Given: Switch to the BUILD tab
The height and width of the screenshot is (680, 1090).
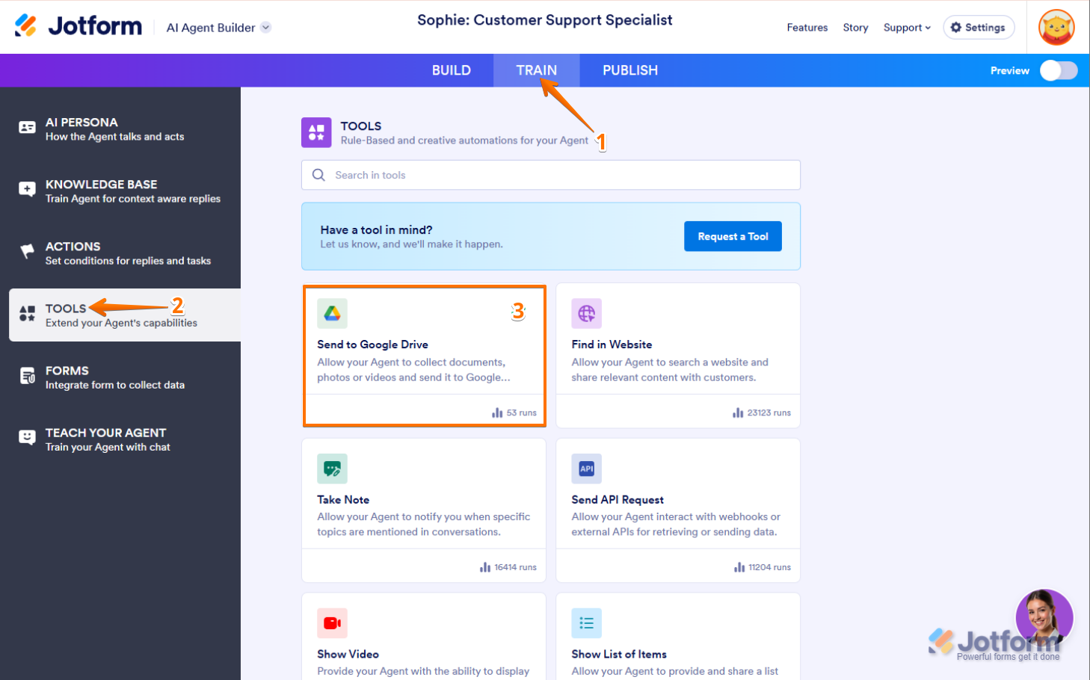Looking at the screenshot, I should pyautogui.click(x=451, y=70).
